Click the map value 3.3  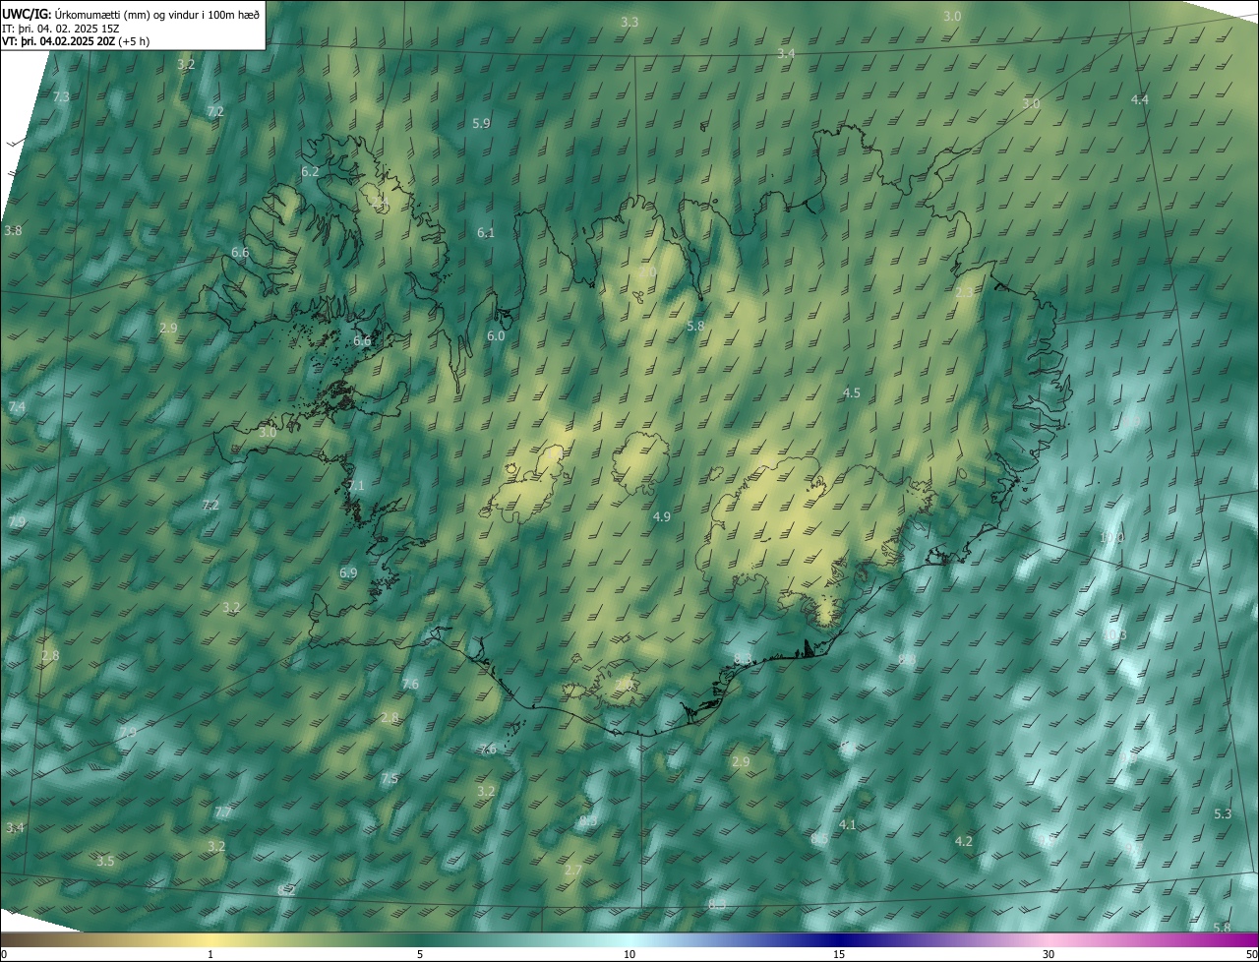click(629, 22)
